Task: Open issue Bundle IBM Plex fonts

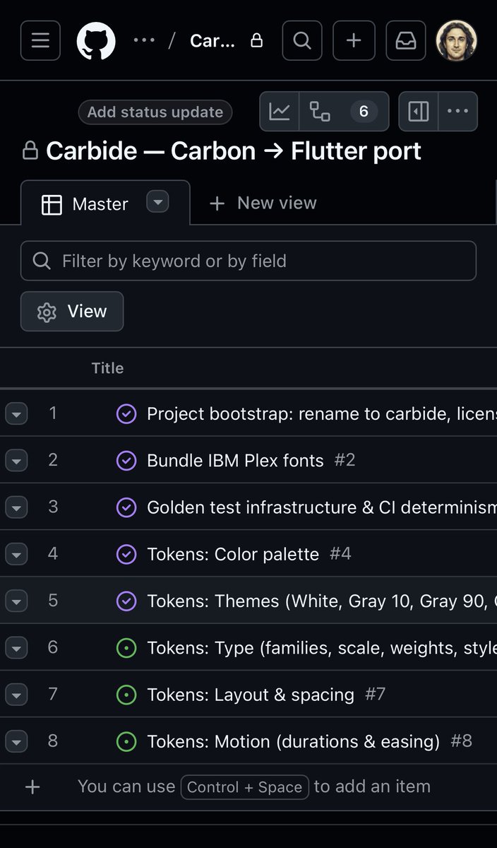Action: coord(235,461)
